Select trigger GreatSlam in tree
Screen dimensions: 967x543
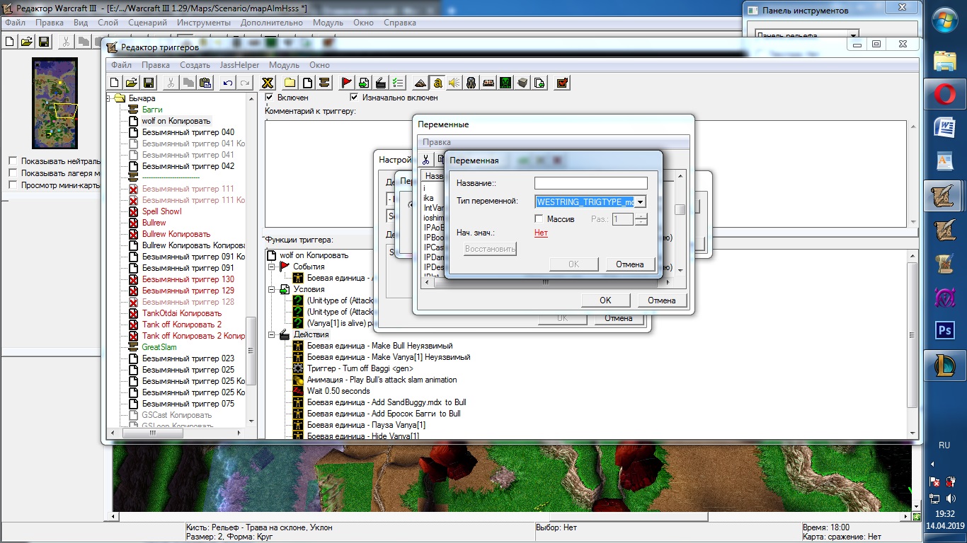pos(159,347)
